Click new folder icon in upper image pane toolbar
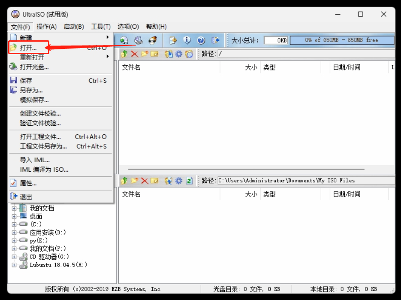 [145, 54]
